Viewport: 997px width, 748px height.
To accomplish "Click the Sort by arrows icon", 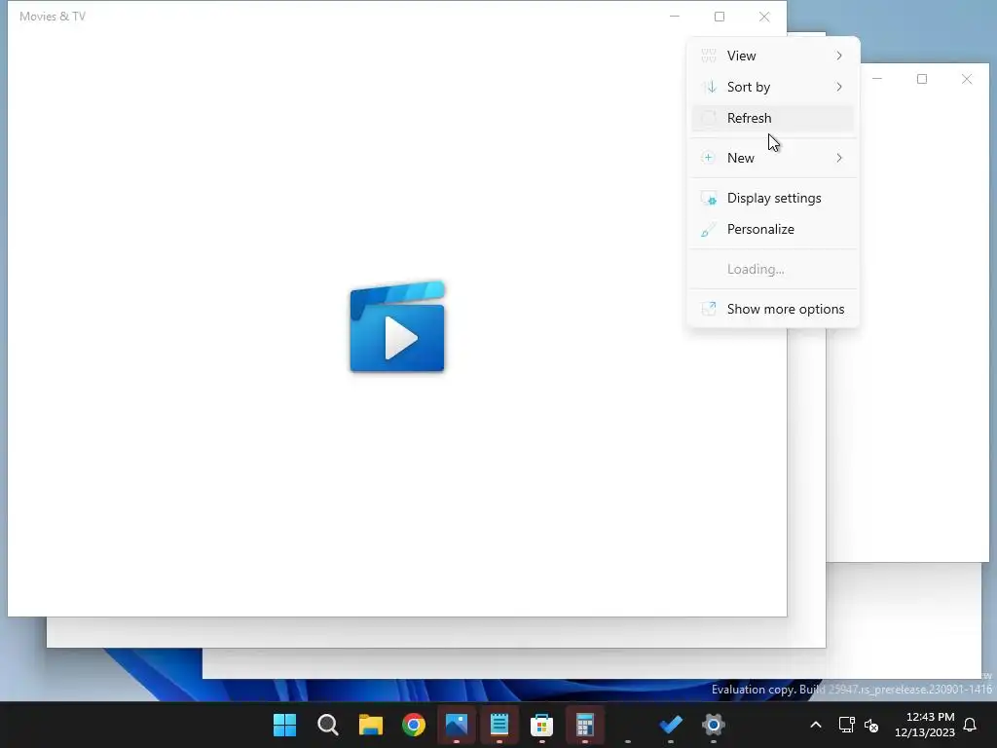I will (709, 87).
